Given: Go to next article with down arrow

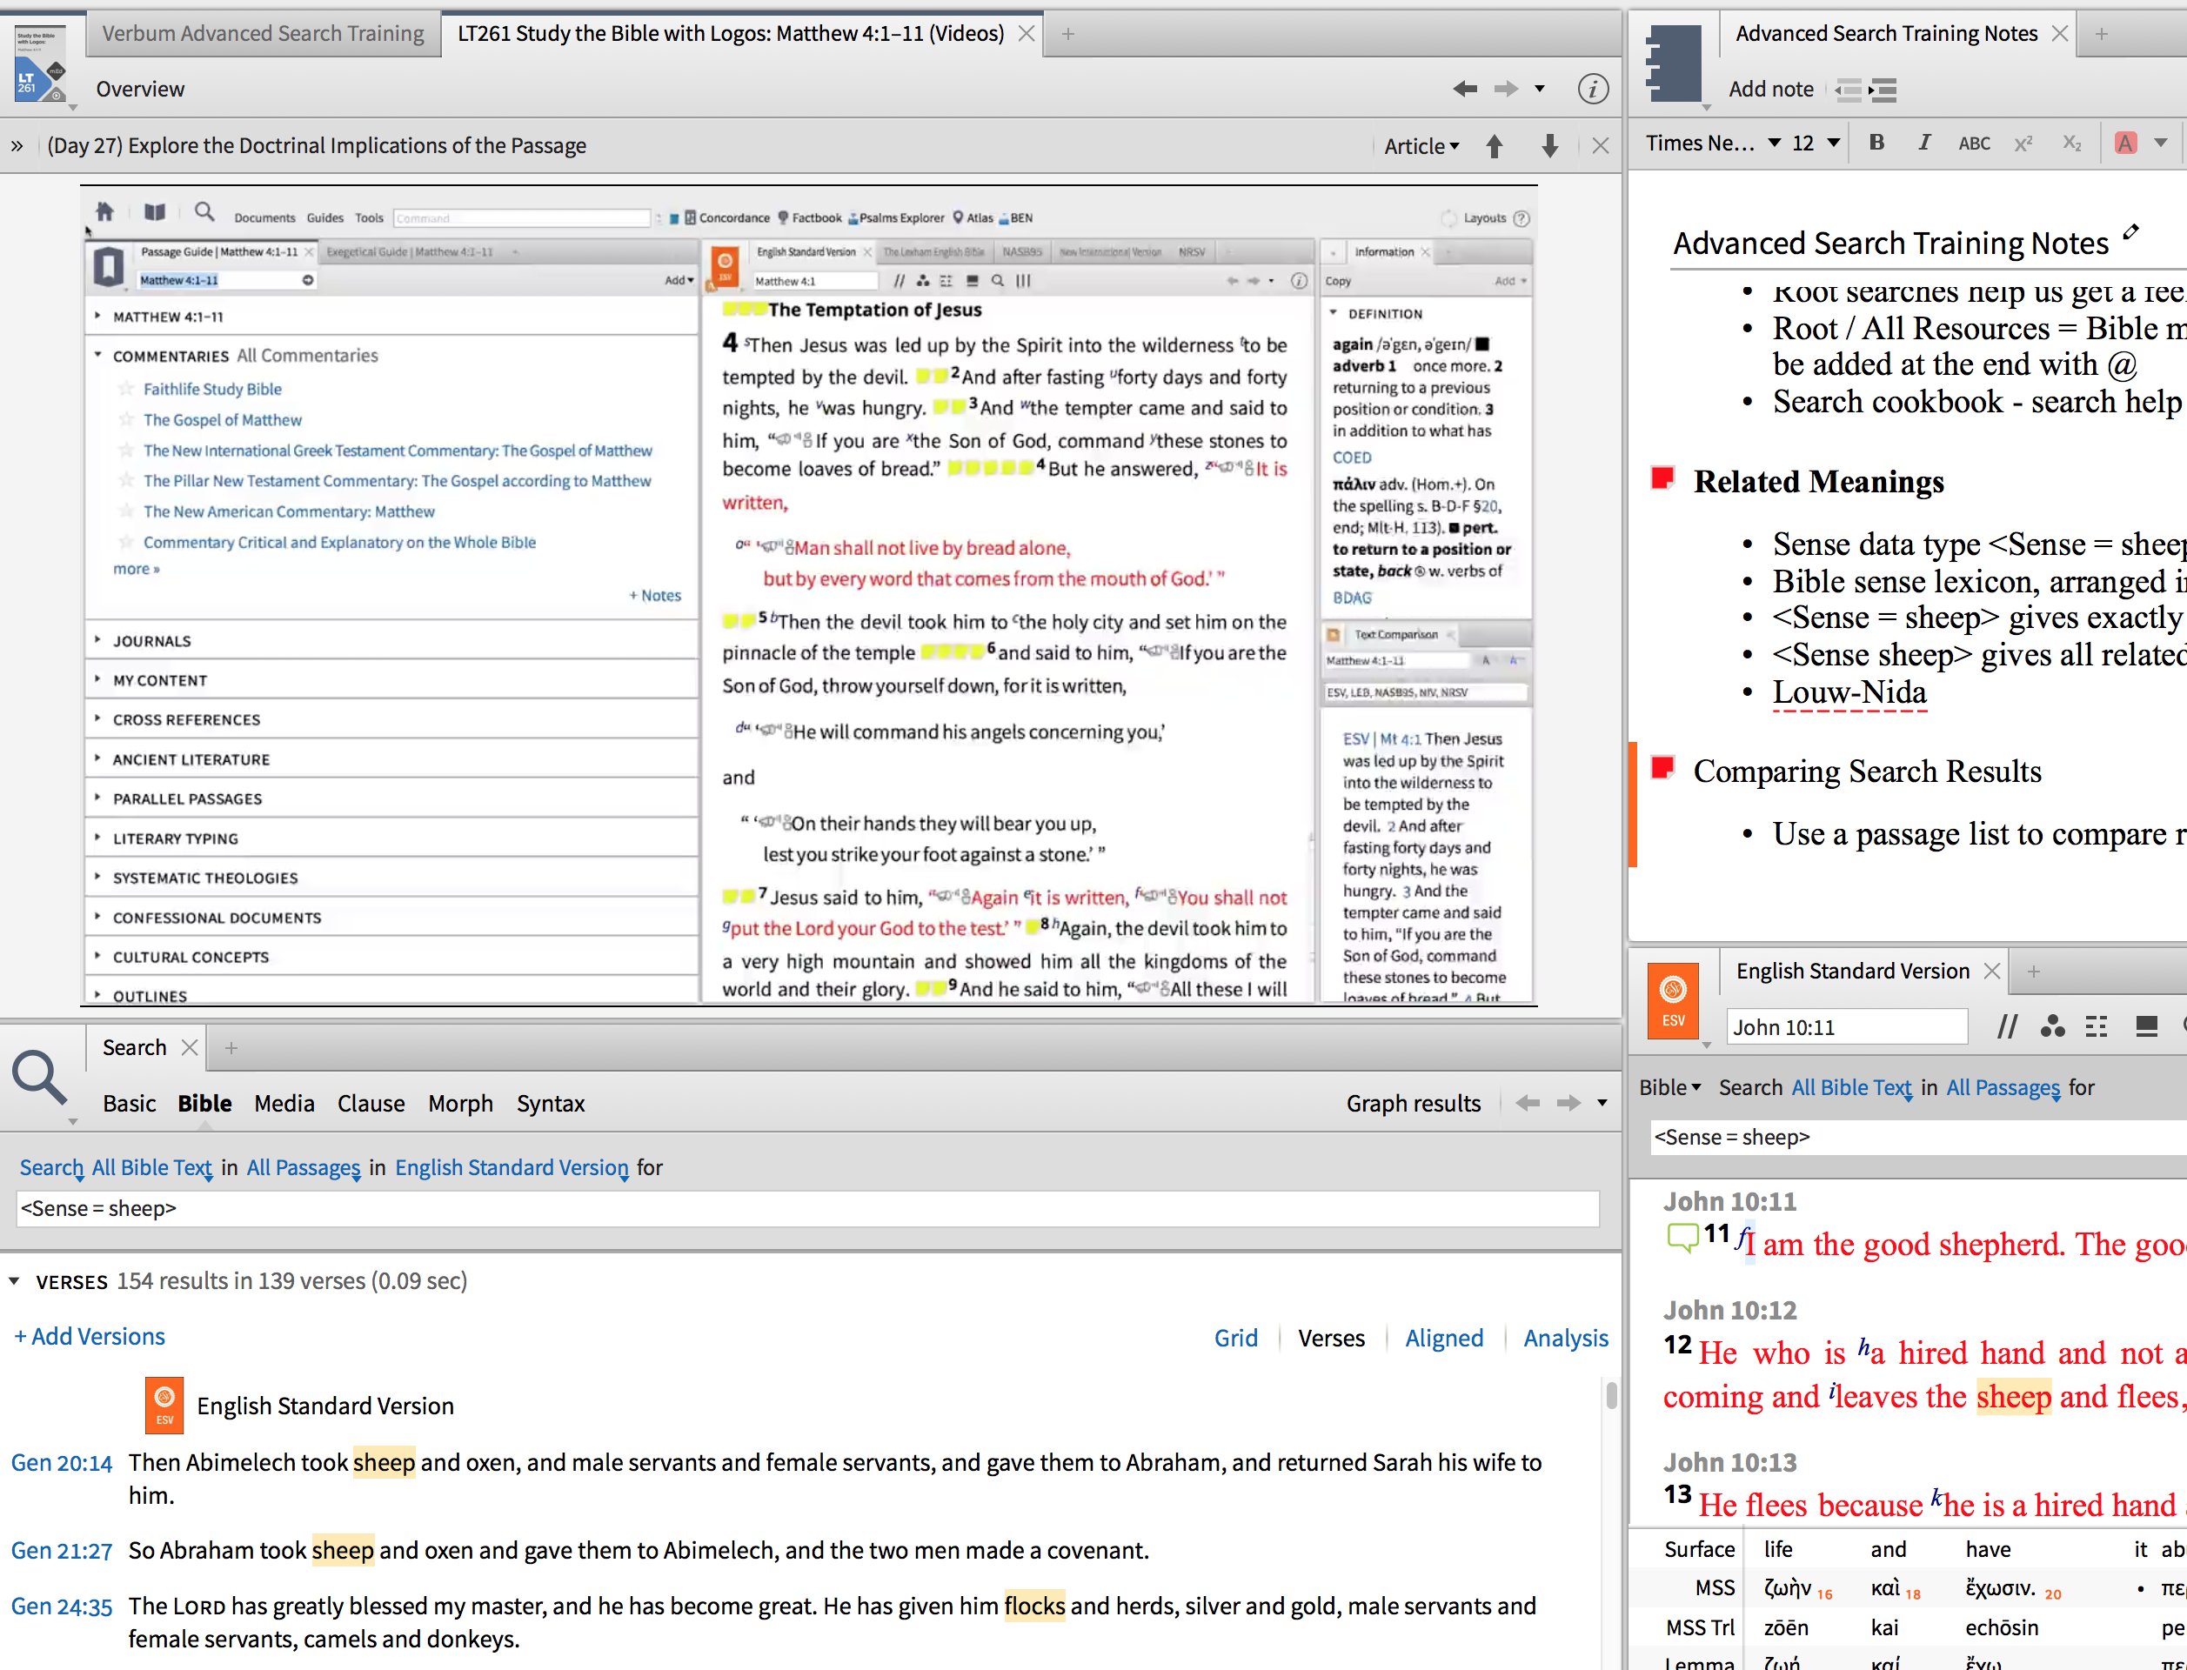Looking at the screenshot, I should coord(1548,146).
